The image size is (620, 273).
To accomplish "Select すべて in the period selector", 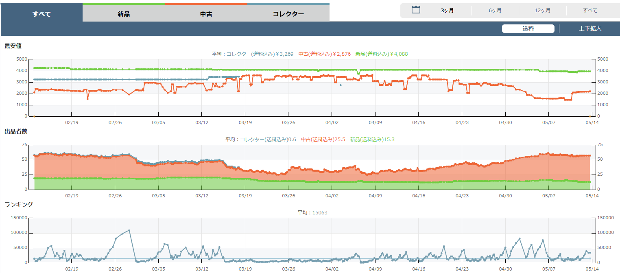I will [x=590, y=11].
